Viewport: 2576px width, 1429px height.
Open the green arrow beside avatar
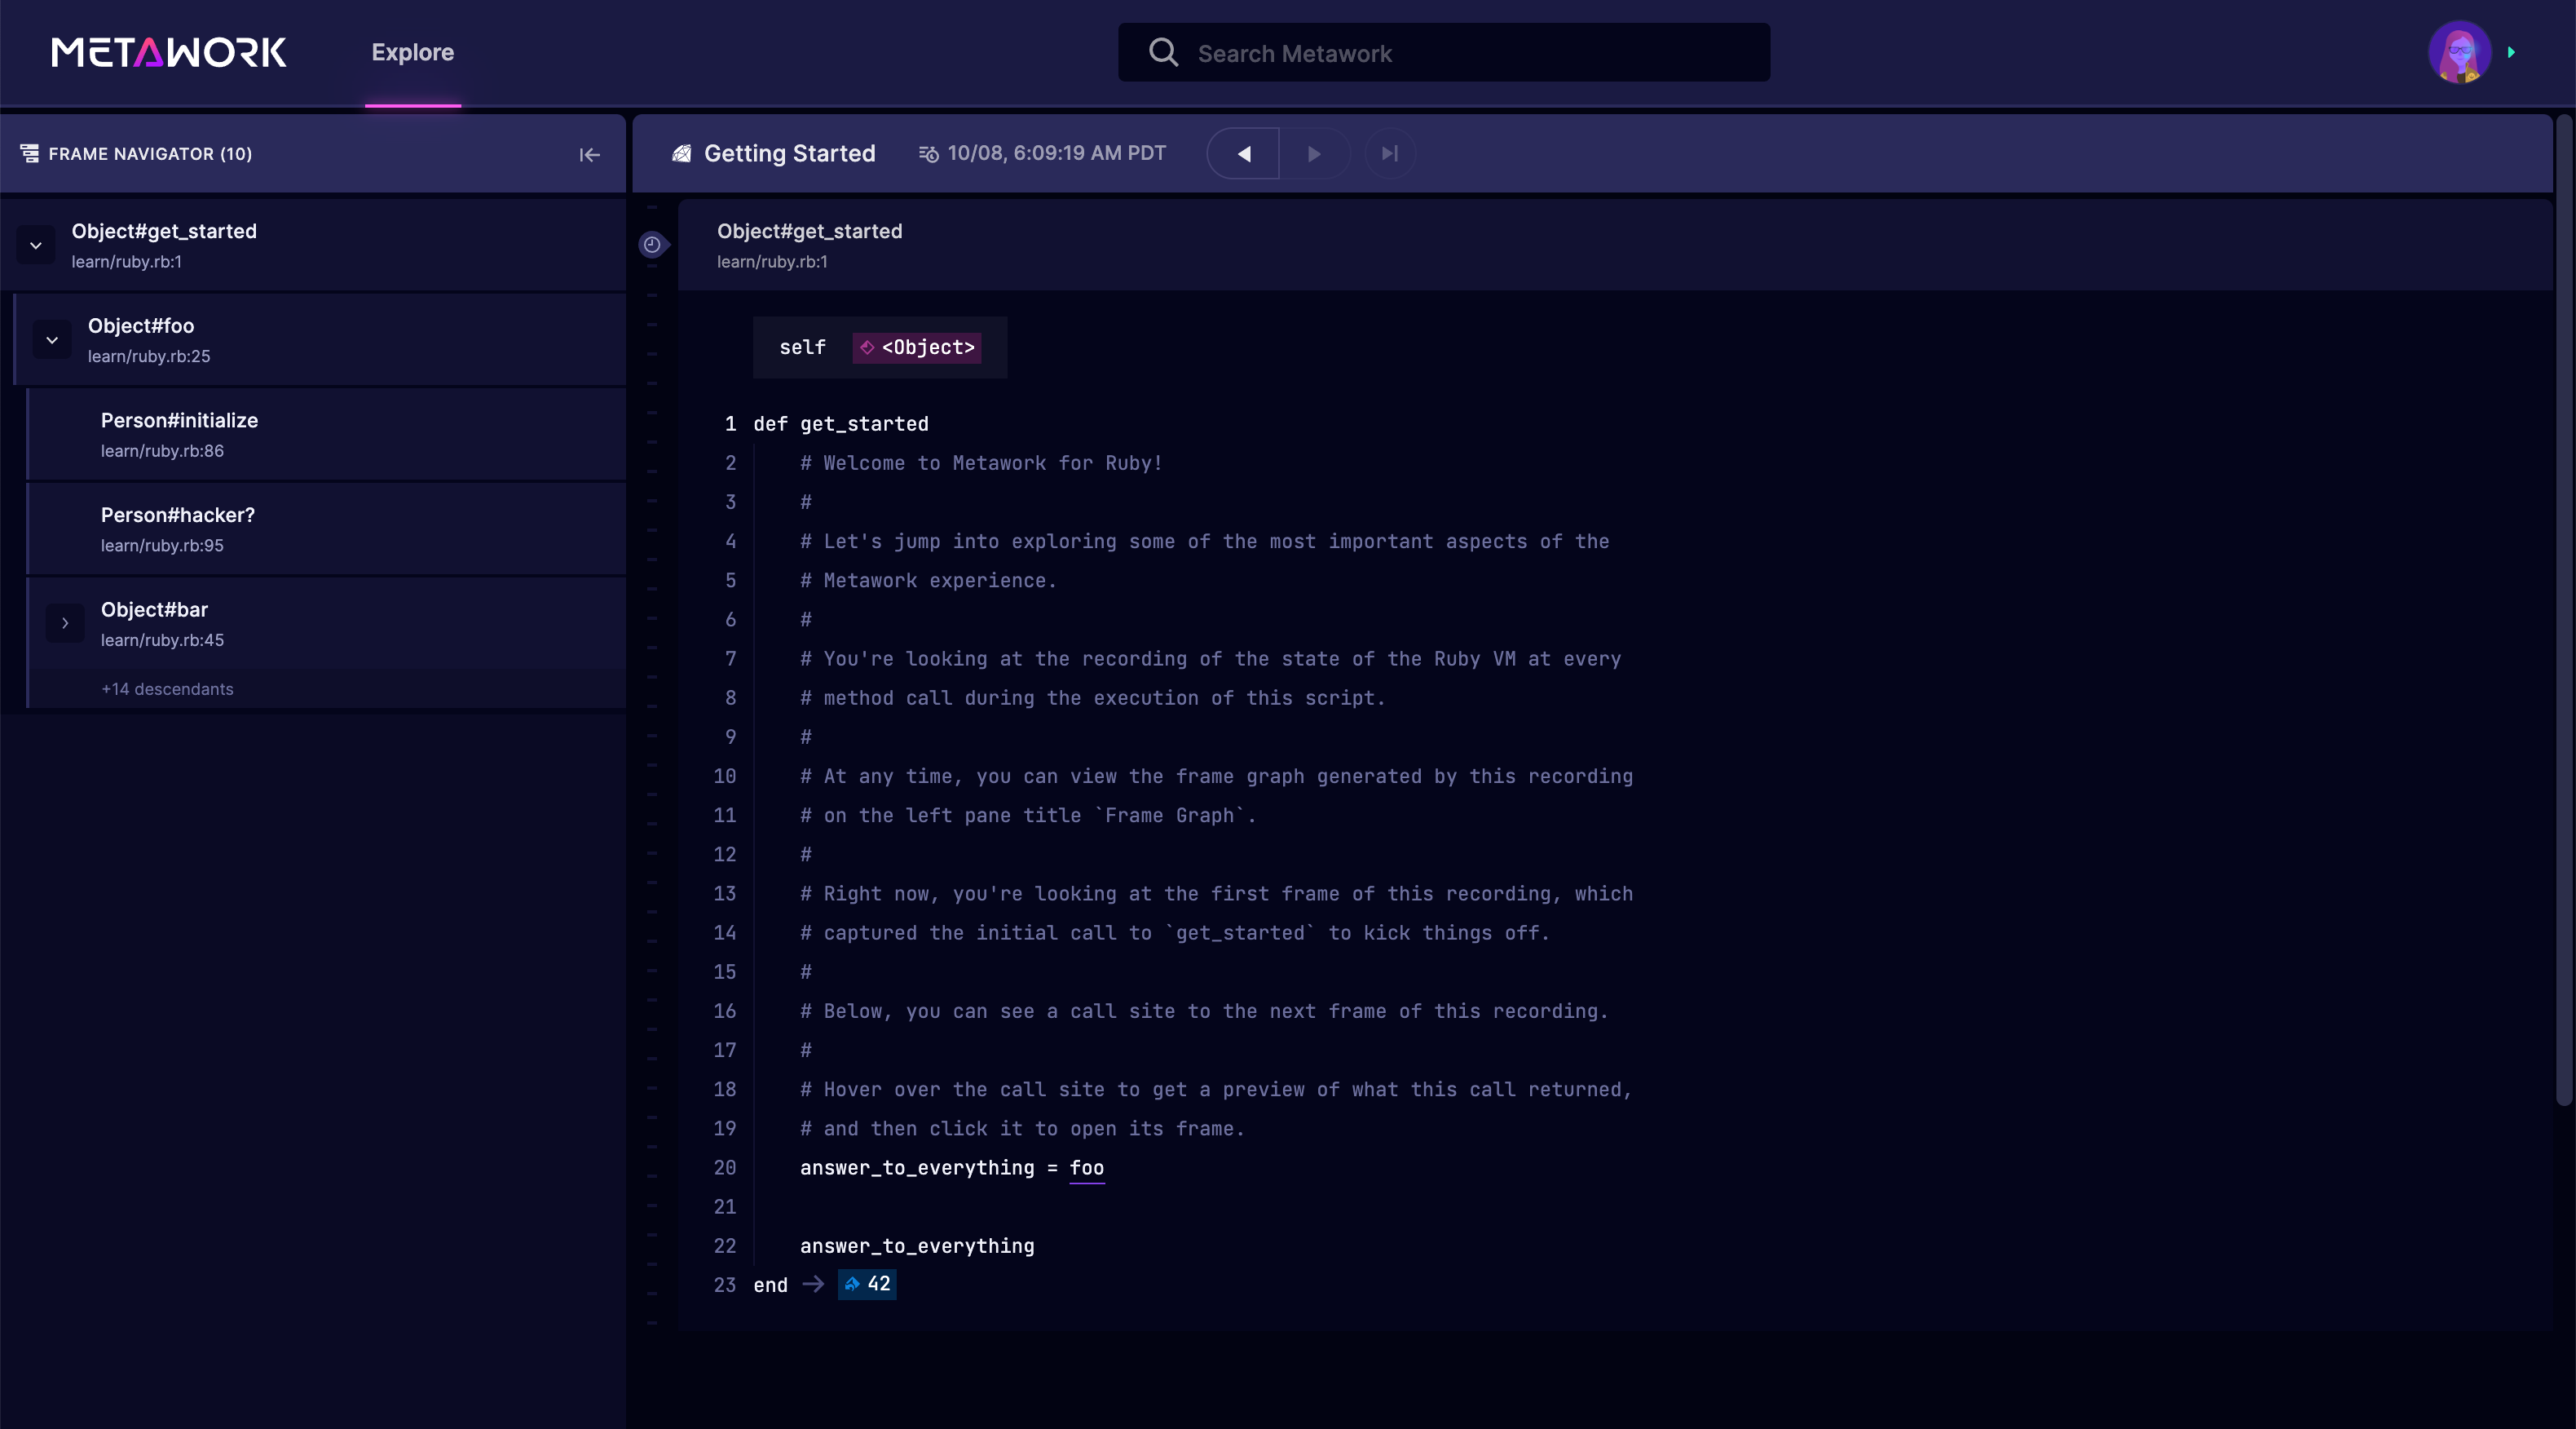(x=2511, y=52)
